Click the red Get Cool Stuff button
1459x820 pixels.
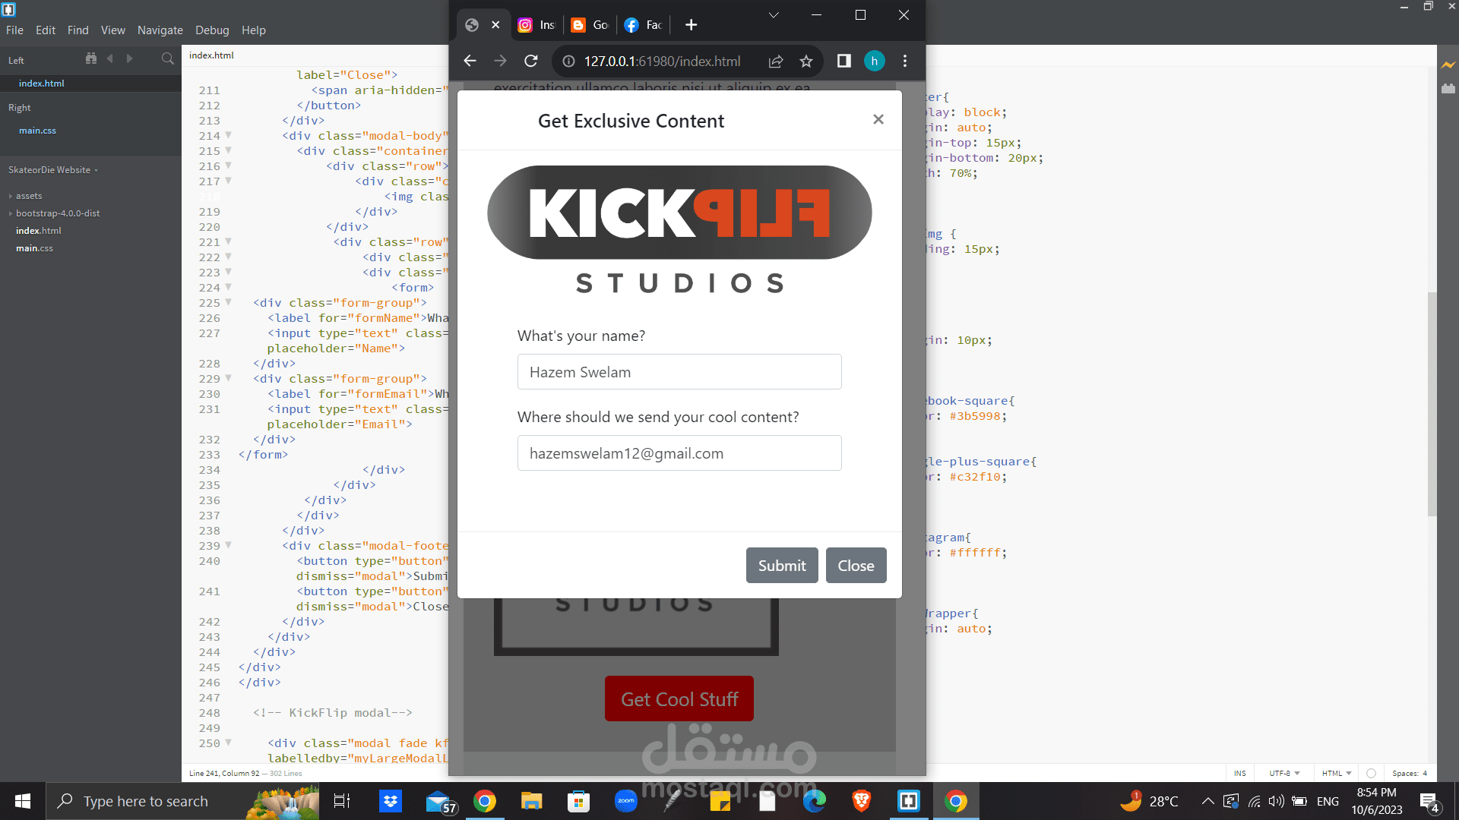coord(679,699)
